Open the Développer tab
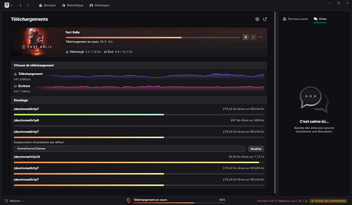The height and width of the screenshot is (205, 352). point(99,5)
